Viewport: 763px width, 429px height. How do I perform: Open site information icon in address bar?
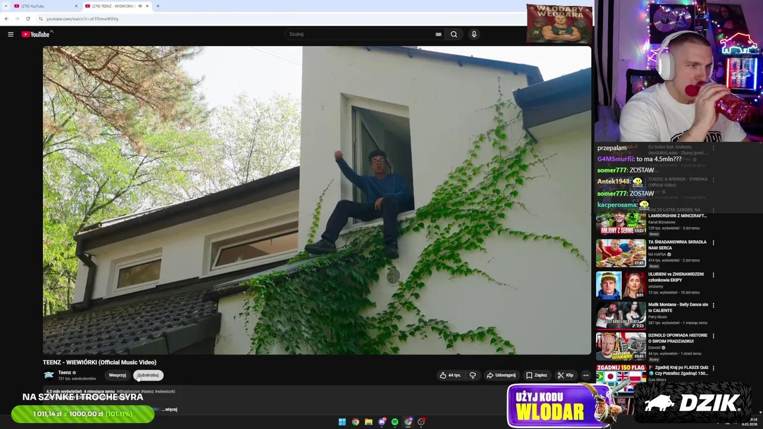[41, 18]
